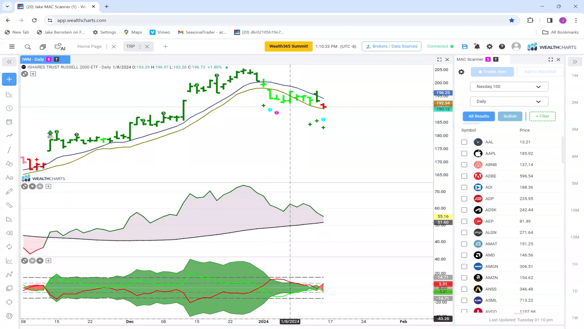Expand the right panel double chevron
Viewport: 584px width, 329px height.
[575, 62]
